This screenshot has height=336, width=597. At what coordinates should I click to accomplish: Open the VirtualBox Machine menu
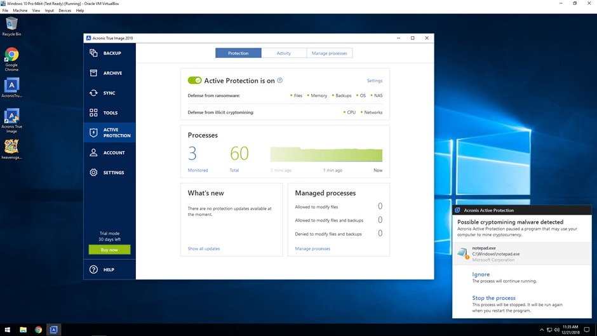pyautogui.click(x=20, y=11)
